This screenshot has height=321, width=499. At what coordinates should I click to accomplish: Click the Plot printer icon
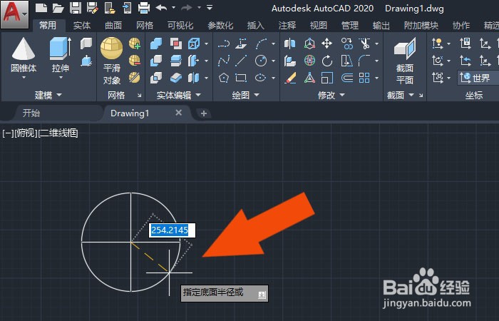(144, 8)
